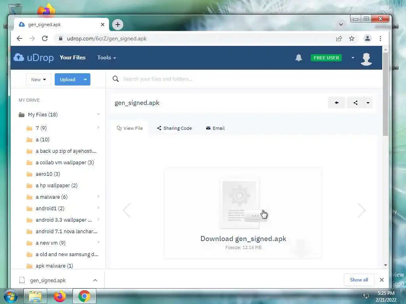Click the Upload button
The width and height of the screenshot is (406, 304).
point(67,79)
